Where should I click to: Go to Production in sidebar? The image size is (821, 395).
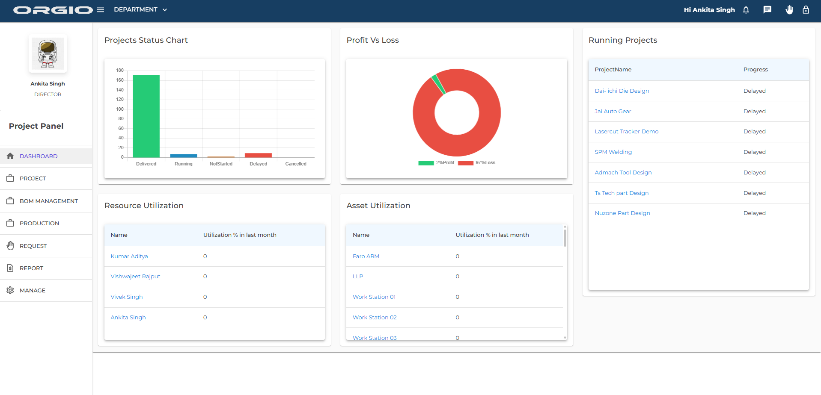(x=39, y=223)
